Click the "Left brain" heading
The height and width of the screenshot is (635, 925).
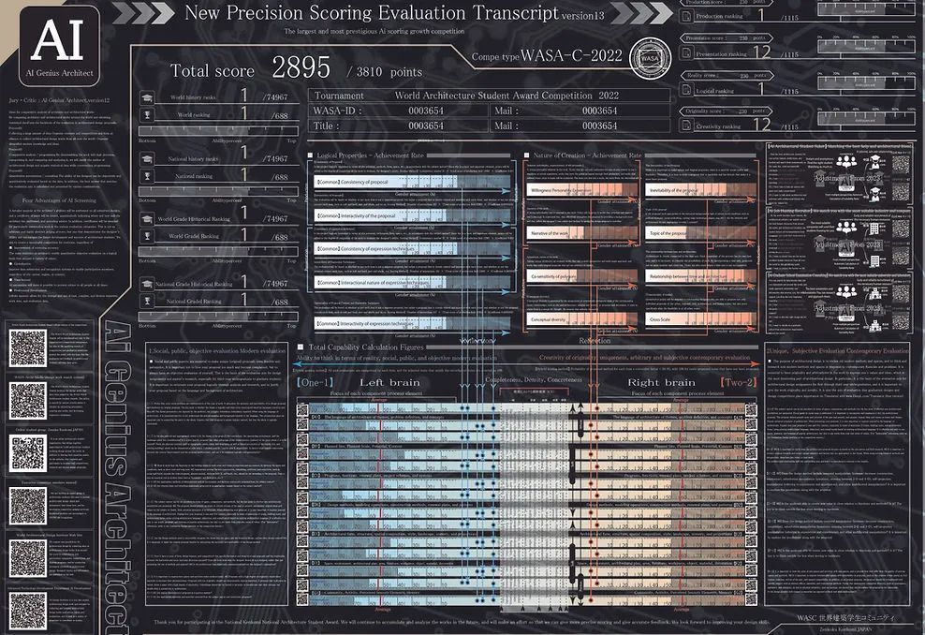pyautogui.click(x=389, y=382)
